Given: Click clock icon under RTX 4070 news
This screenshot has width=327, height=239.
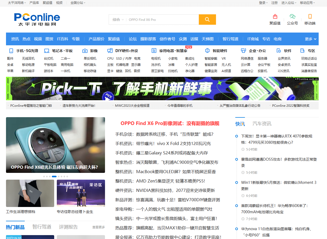Looking at the screenshot, I should coord(243,149).
